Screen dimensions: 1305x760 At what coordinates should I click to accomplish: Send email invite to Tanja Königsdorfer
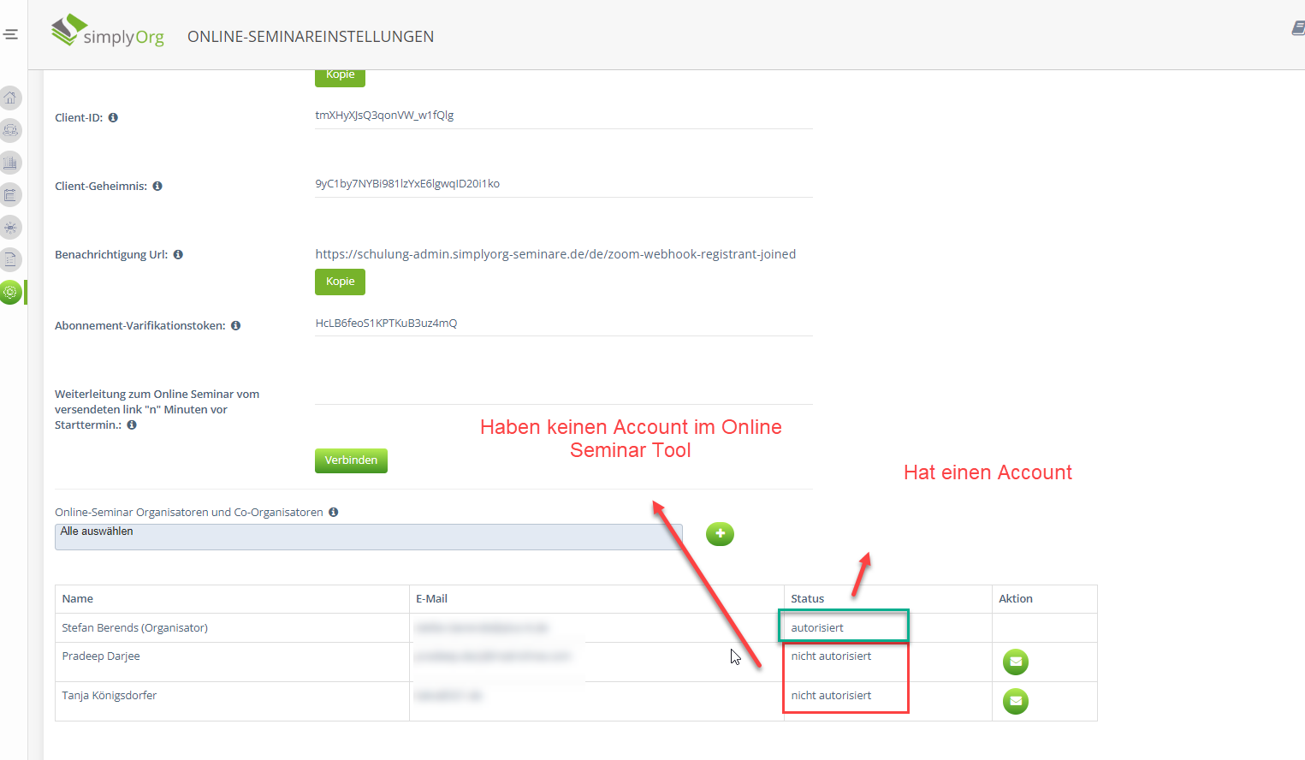point(1015,701)
